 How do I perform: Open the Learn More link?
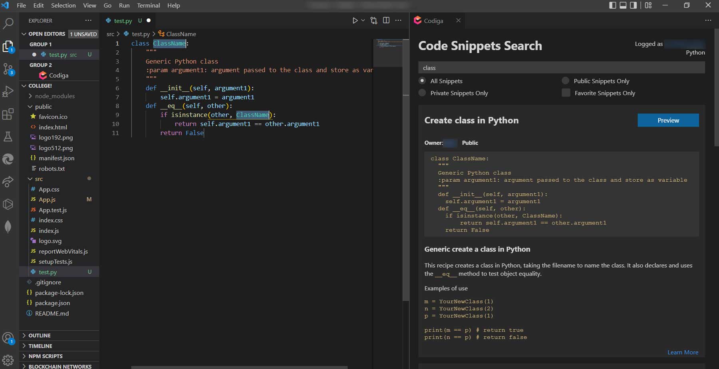tap(683, 352)
